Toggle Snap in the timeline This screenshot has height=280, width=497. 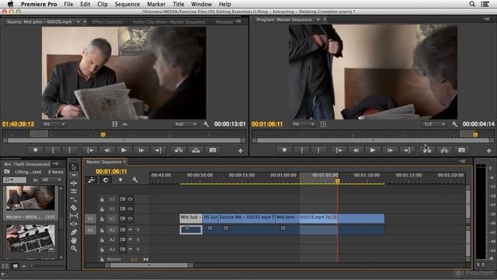106,180
